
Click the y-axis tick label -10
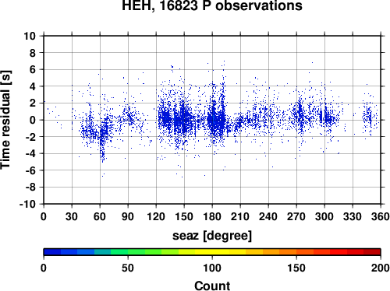coord(27,205)
